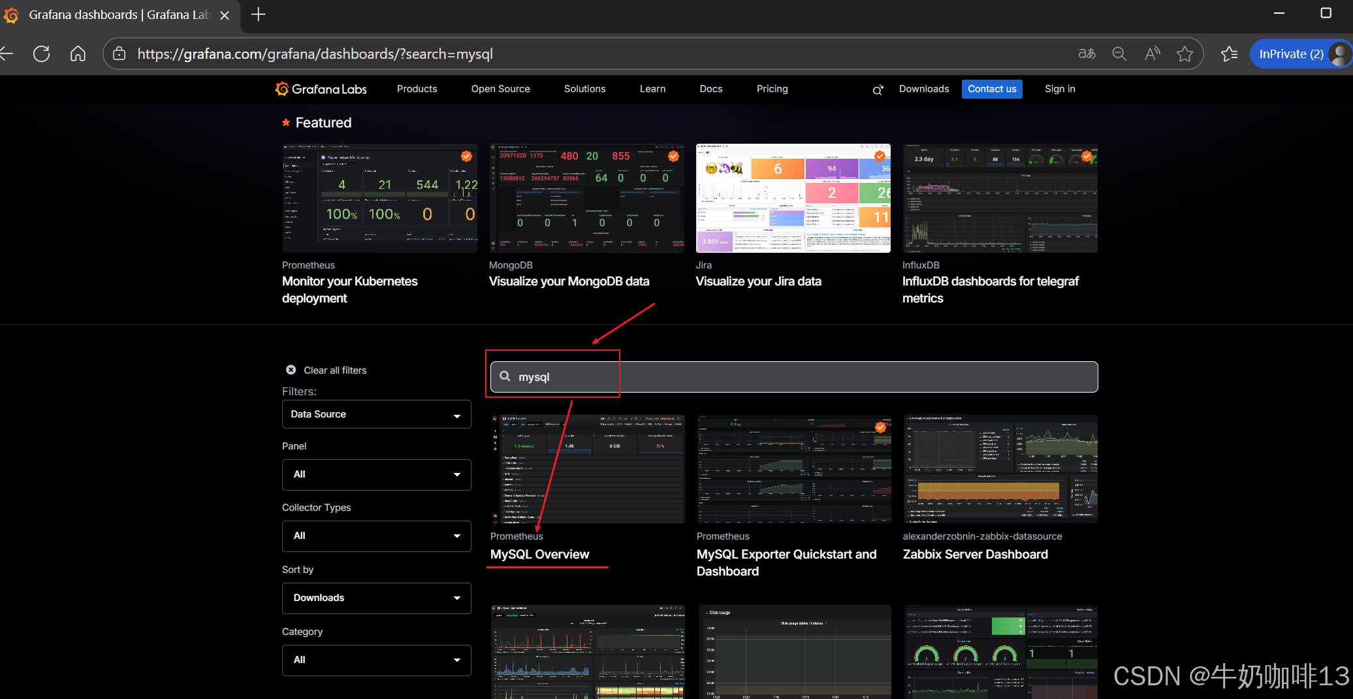Open the MySQL Overview dashboard thumbnail

[x=588, y=469]
